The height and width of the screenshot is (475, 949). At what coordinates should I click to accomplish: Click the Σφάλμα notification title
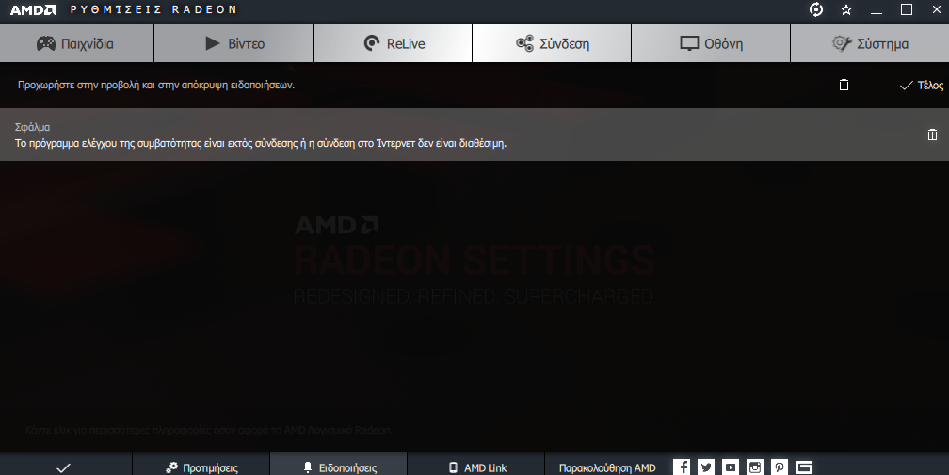pos(32,127)
